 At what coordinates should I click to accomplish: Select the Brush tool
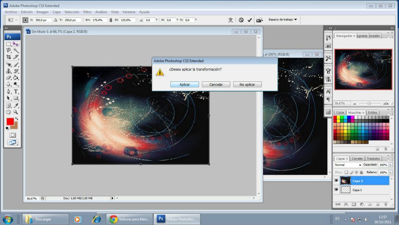(16, 65)
